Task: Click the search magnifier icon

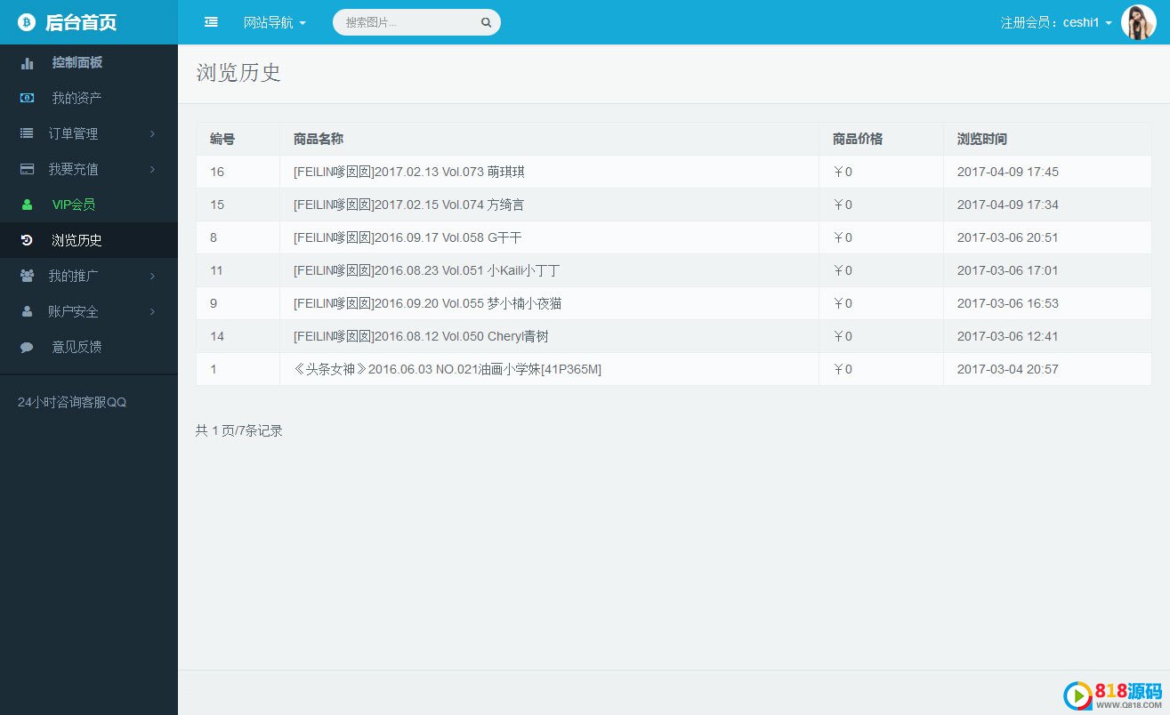Action: tap(486, 23)
